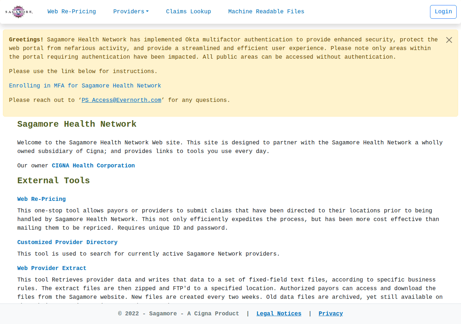Go to Claims Lookup in the navbar

(x=188, y=12)
